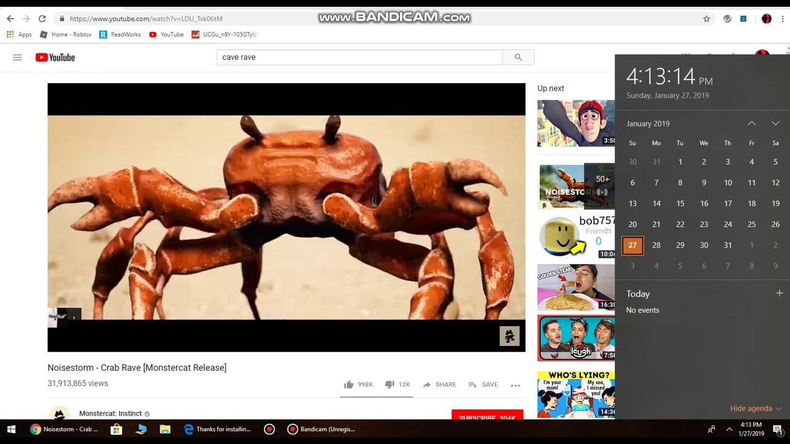Open the People icon in system tray
790x444 pixels.
711,429
